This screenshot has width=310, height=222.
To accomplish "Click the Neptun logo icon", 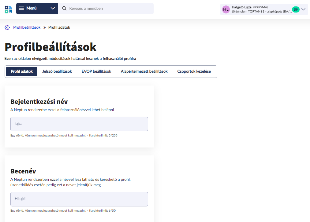I will (8, 9).
